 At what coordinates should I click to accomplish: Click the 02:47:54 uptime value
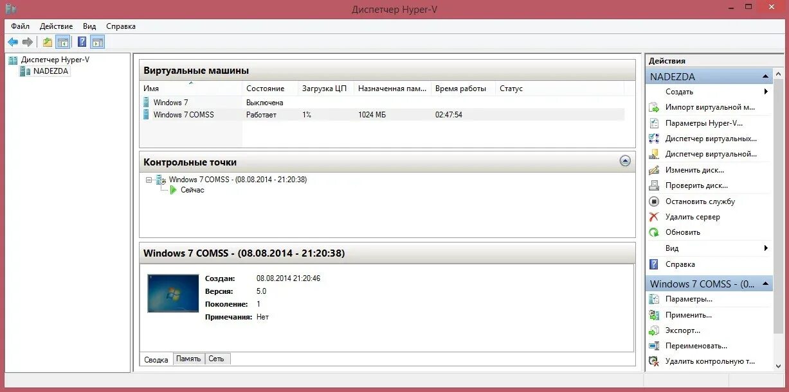[x=448, y=115]
